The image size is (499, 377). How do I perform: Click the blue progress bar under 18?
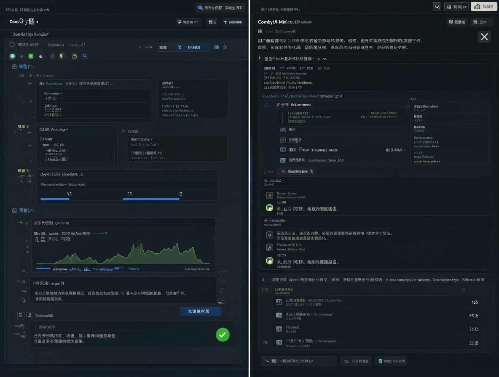pyautogui.click(x=151, y=199)
